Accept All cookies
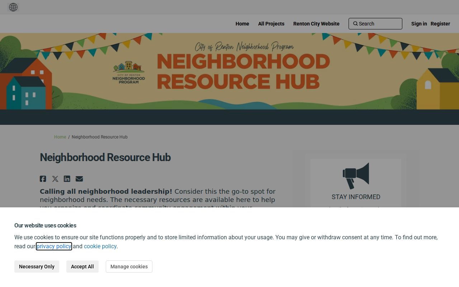Viewport: 459px width, 287px height. [82, 267]
